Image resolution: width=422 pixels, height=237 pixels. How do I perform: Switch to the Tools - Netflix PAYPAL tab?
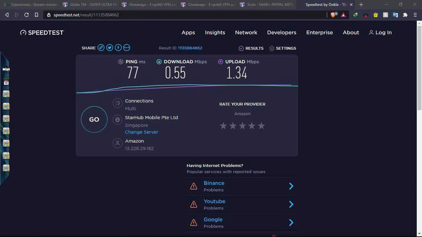point(268,5)
